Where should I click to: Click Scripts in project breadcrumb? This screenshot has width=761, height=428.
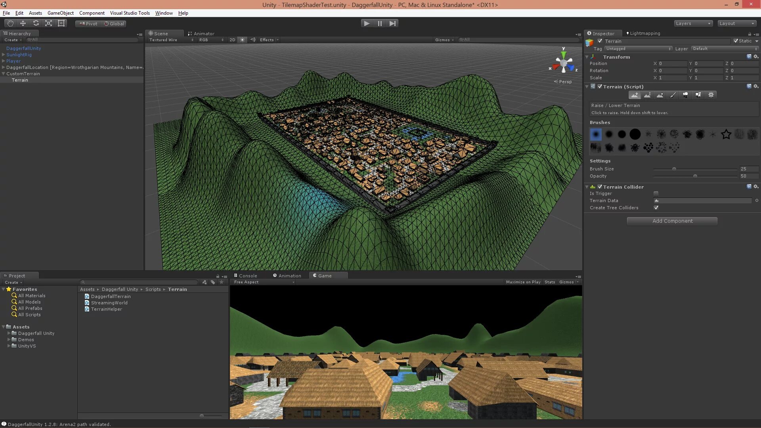coord(153,289)
